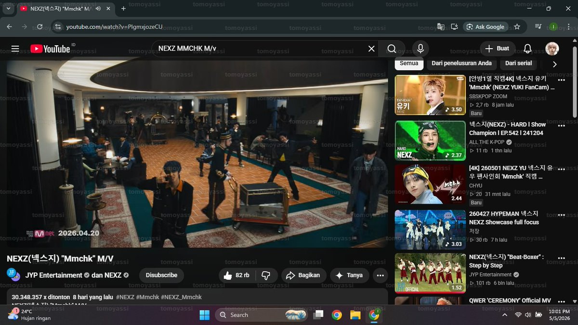Click the Buat create button

(497, 49)
